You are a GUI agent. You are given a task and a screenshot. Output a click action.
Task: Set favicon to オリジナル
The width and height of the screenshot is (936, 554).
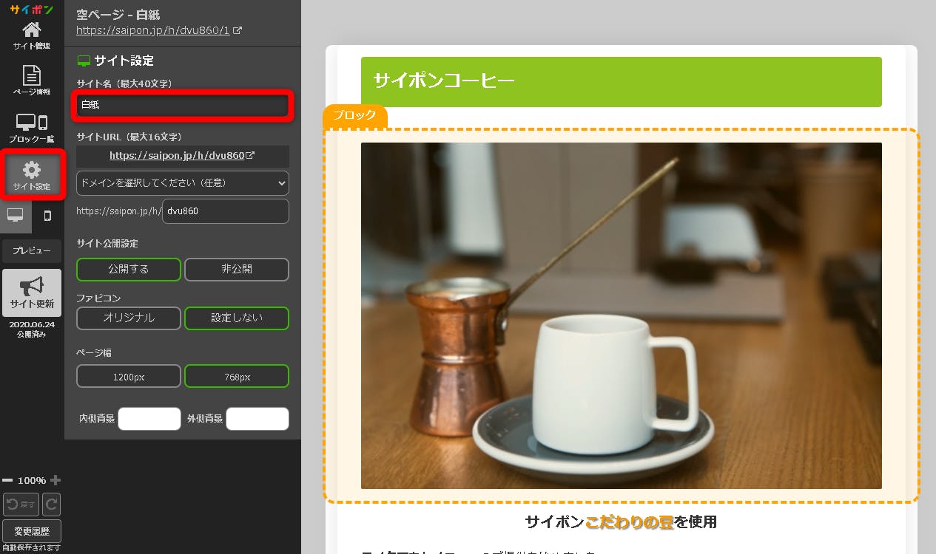(128, 318)
